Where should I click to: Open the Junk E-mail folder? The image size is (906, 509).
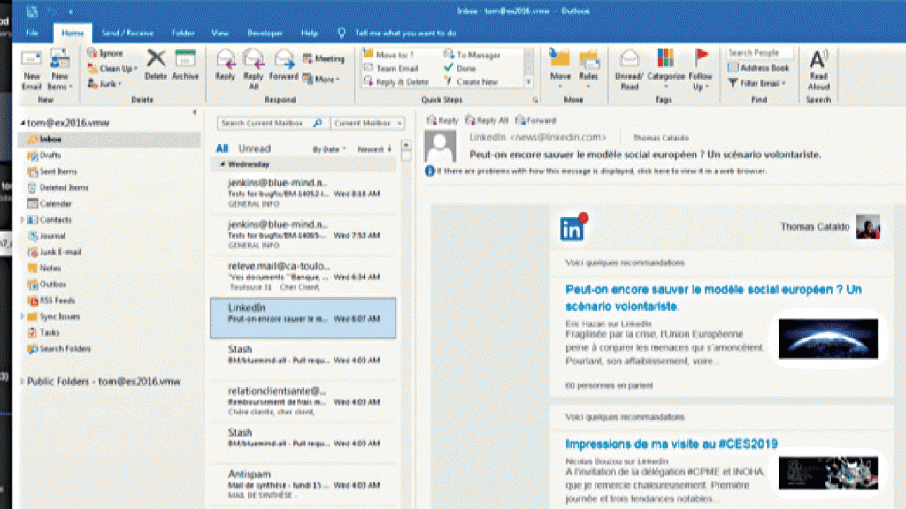click(59, 252)
